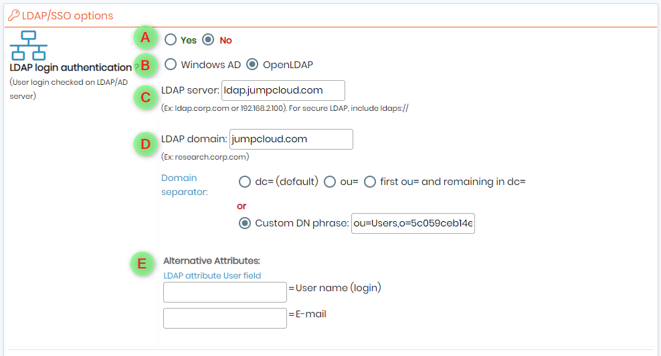The width and height of the screenshot is (661, 356).
Task: Select dc= (default) domain separator
Action: point(244,182)
